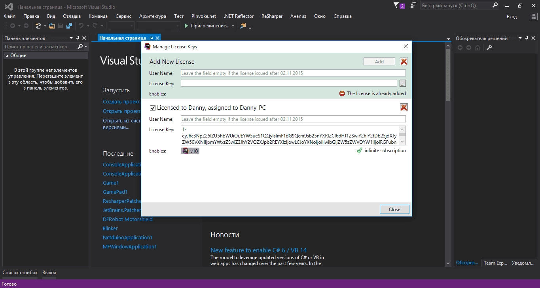Click the Вход sign-in link
Image resolution: width=540 pixels, height=288 pixels.
tap(512, 16)
